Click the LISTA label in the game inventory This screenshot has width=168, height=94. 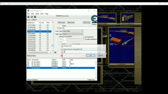(x=122, y=64)
